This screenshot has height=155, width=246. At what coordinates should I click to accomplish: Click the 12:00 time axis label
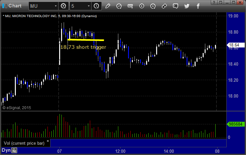pos(120,151)
